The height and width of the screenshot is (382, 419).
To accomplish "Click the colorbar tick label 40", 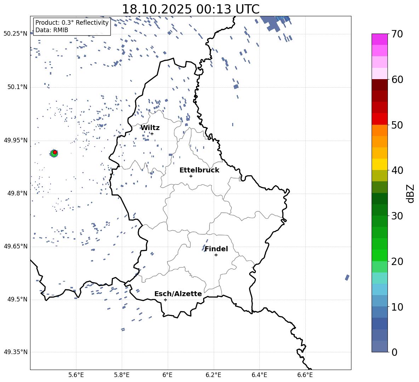I will click(397, 170).
